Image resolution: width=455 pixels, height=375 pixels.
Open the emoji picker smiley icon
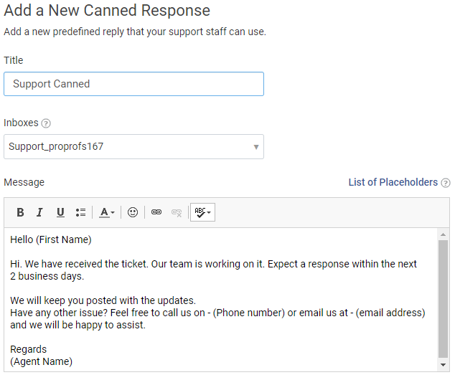coord(133,212)
